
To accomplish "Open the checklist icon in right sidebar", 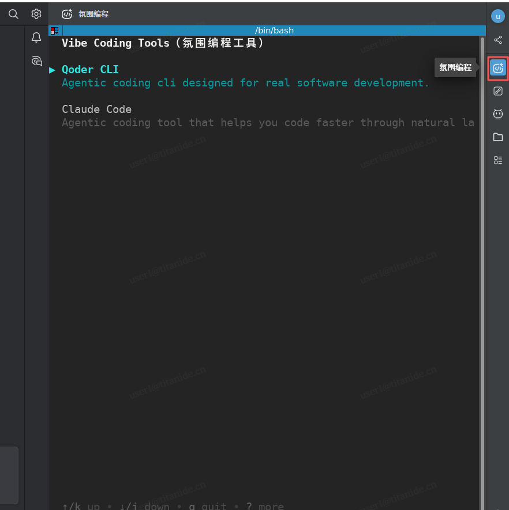I will tap(498, 160).
